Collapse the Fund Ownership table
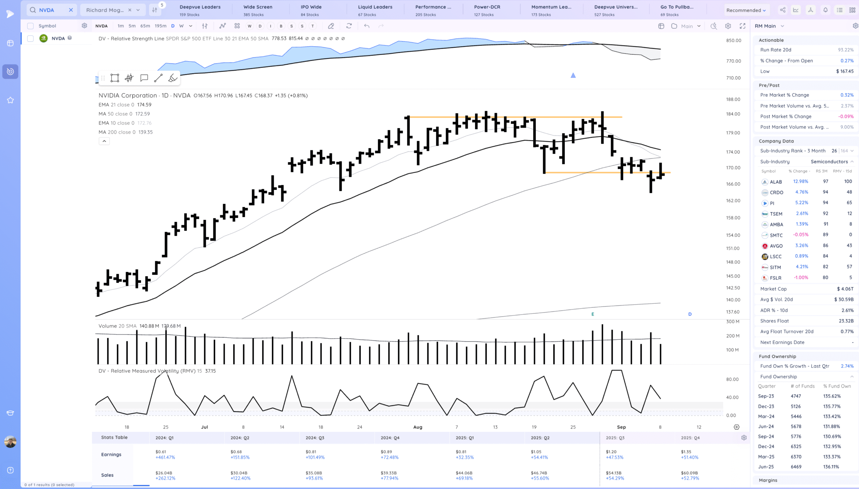859x489 pixels. point(852,376)
